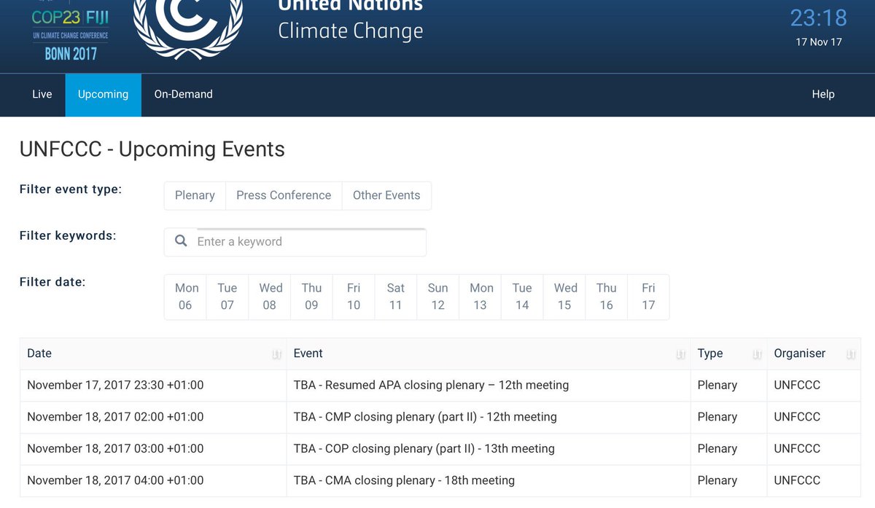Filter date to Fri 10

(354, 297)
